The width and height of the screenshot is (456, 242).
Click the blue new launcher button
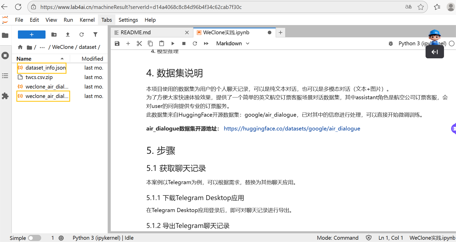click(32, 35)
